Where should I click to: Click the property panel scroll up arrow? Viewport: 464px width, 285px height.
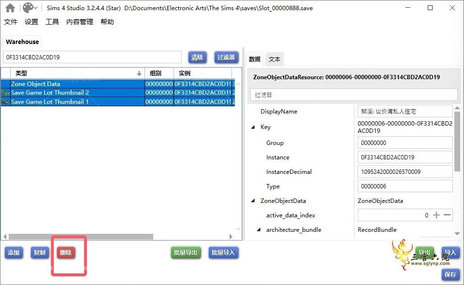pos(457,108)
